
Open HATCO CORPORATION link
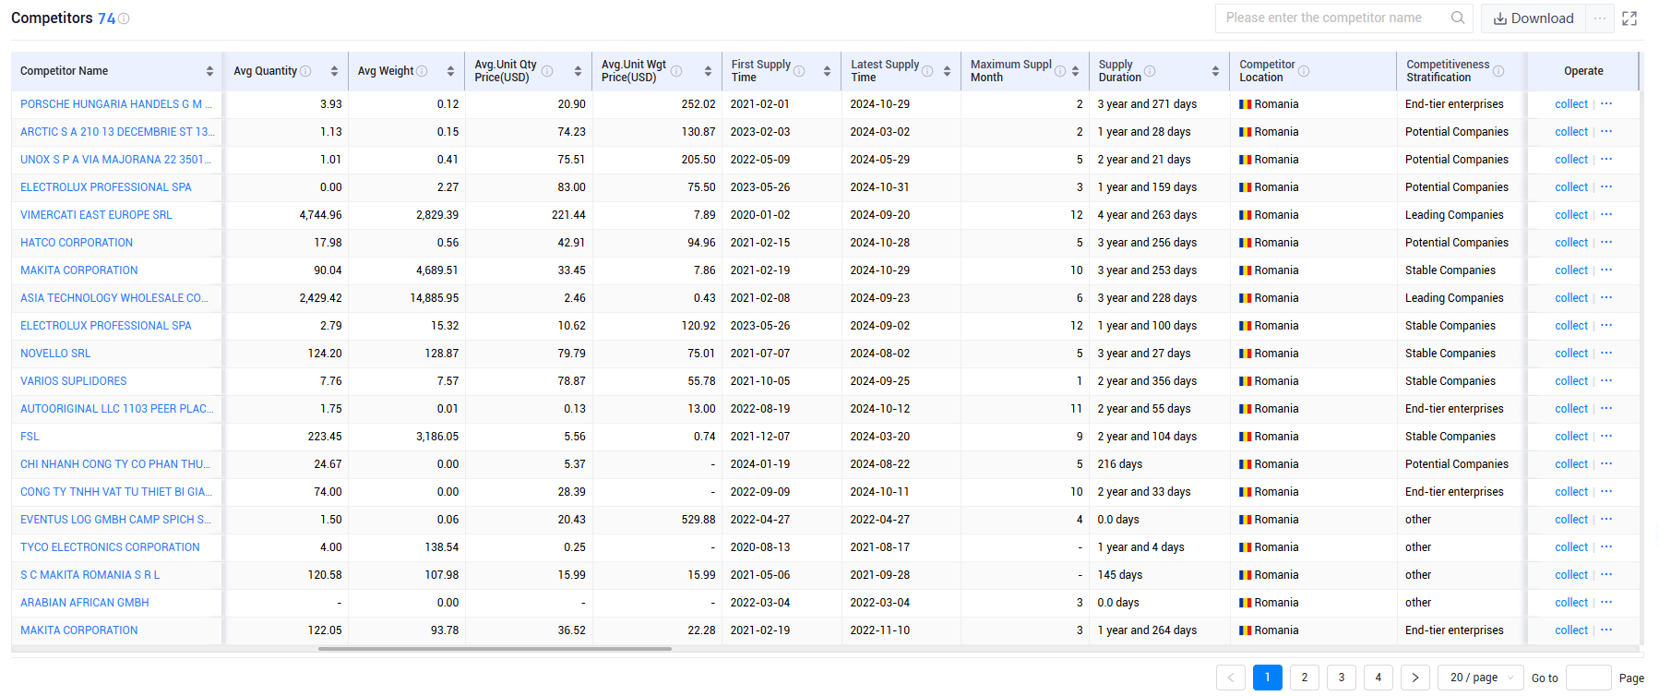(x=77, y=243)
